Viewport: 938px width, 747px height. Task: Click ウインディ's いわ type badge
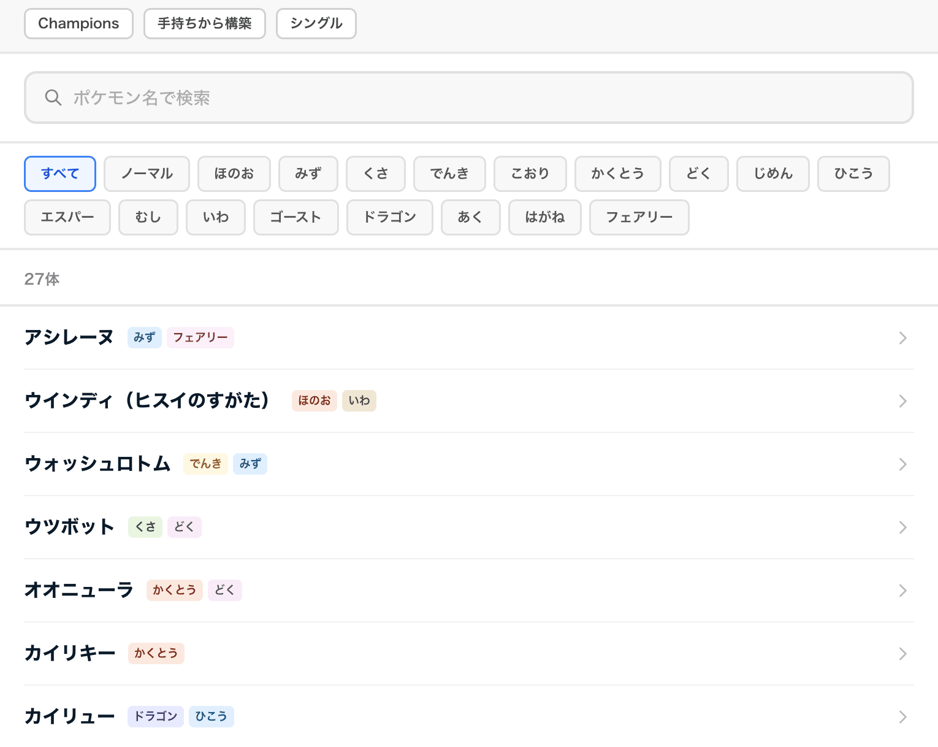coord(359,400)
